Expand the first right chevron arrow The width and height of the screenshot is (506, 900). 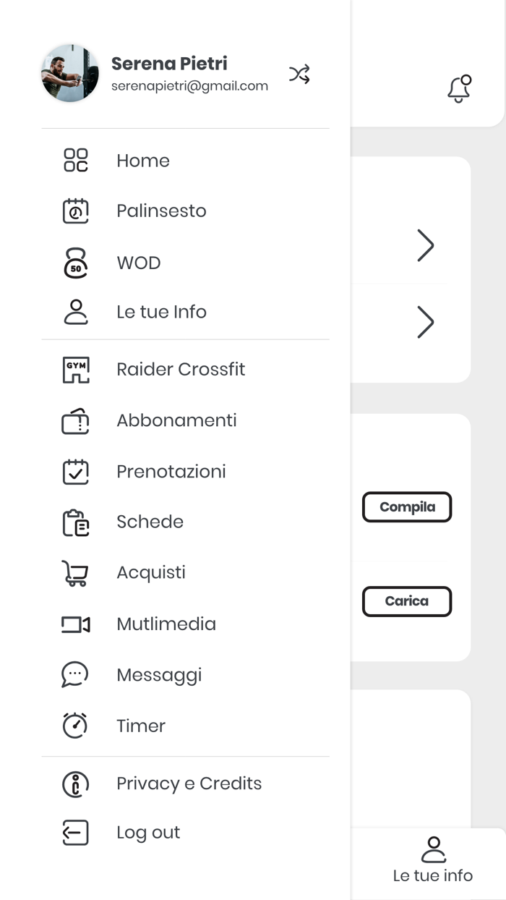coord(425,245)
